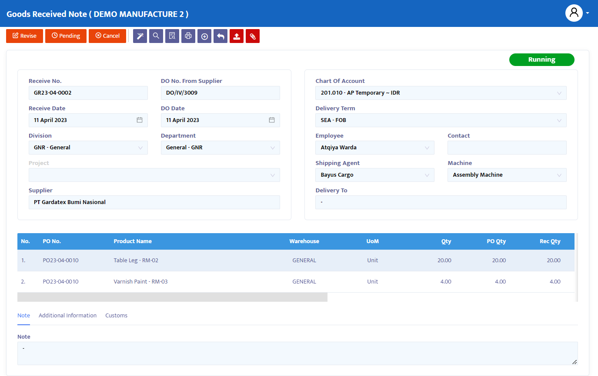
Task: Switch to the Note tab
Action: pos(23,316)
